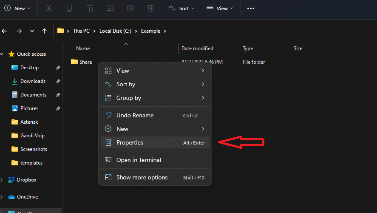This screenshot has height=213, width=377.
Task: Click the Cut scissors icon in toolbar
Action: [x=48, y=8]
